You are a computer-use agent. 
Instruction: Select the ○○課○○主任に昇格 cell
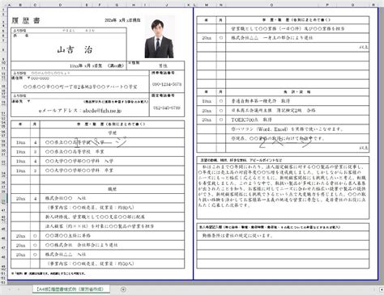pyautogui.click(x=112, y=236)
